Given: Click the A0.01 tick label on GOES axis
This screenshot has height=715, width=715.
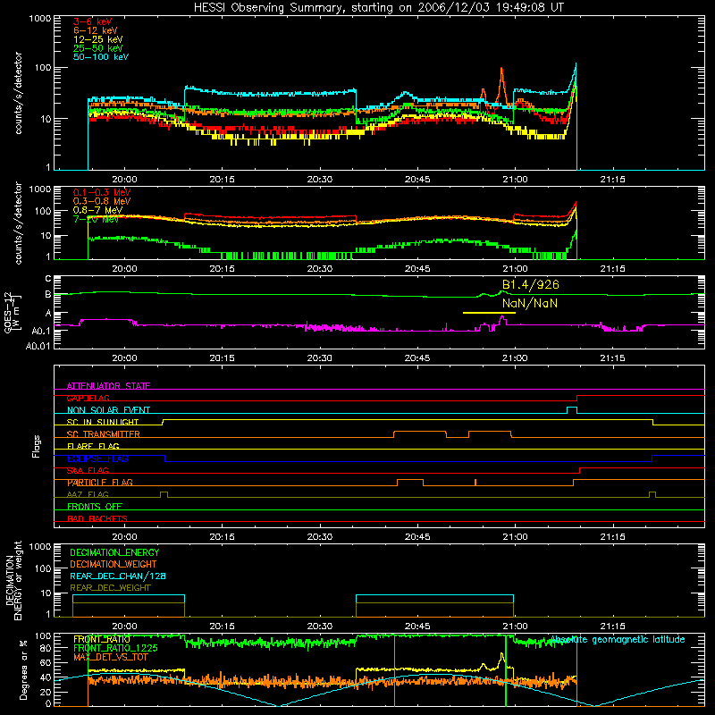Looking at the screenshot, I should pyautogui.click(x=38, y=347).
